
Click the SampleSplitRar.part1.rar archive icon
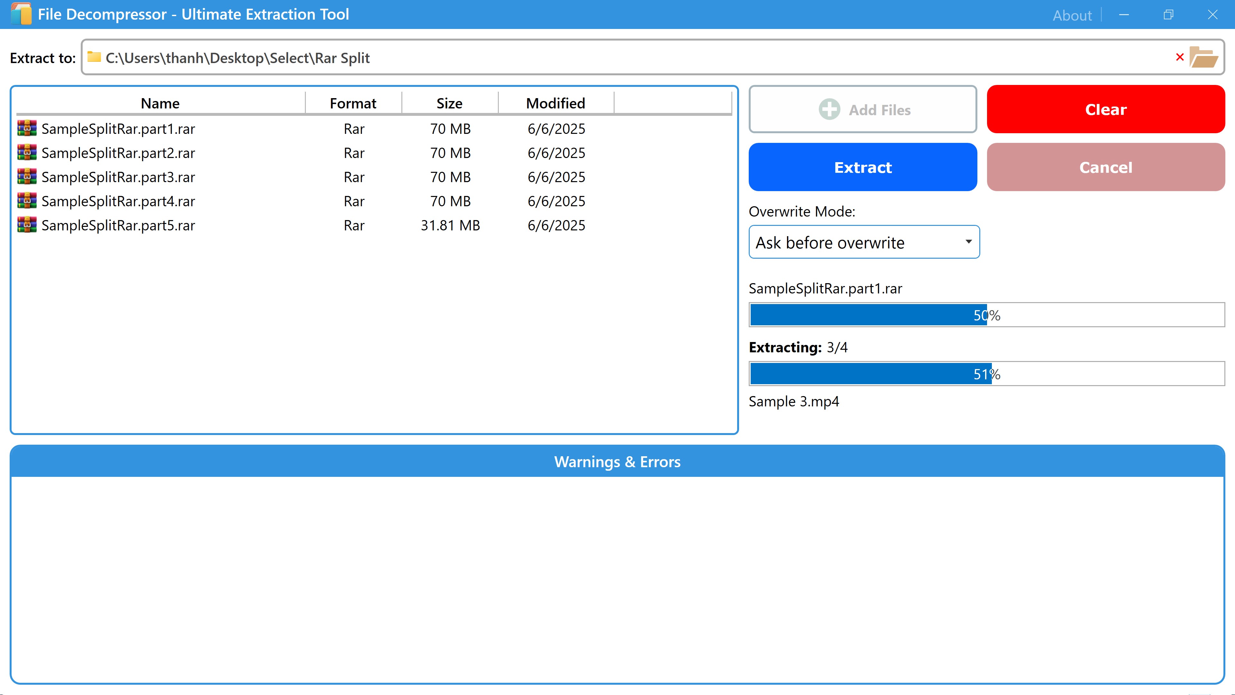[x=27, y=129]
